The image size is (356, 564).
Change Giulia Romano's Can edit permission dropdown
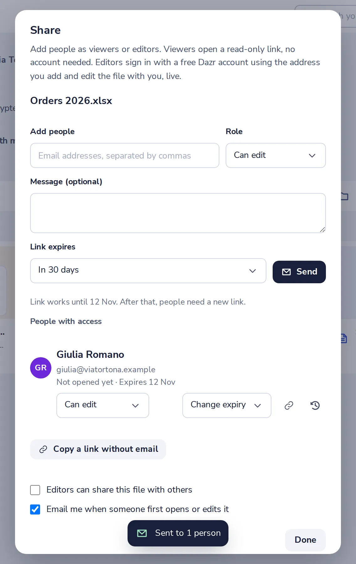coord(103,405)
